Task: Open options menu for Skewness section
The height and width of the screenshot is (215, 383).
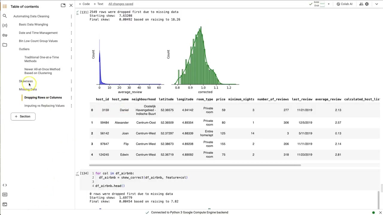Action: click(71, 81)
